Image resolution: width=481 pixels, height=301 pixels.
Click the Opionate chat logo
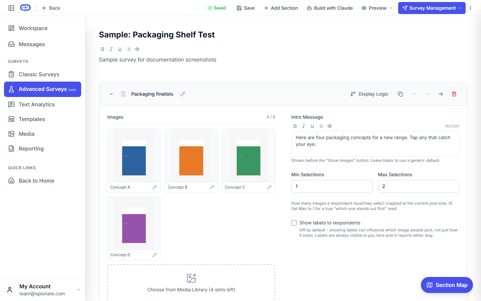[x=25, y=8]
